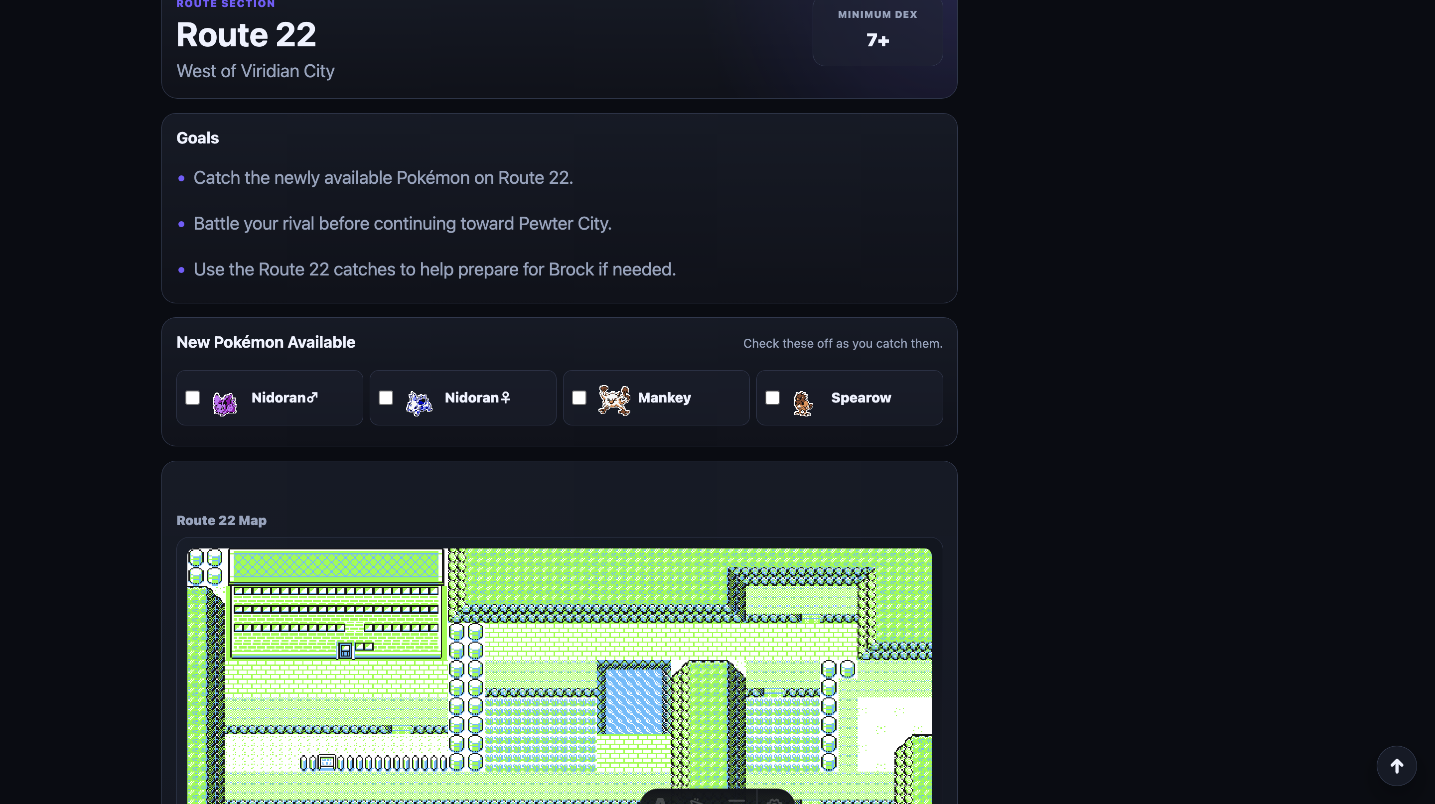This screenshot has width=1435, height=804.
Task: Click the purple Nidoran♂ sprite icon
Action: click(225, 403)
